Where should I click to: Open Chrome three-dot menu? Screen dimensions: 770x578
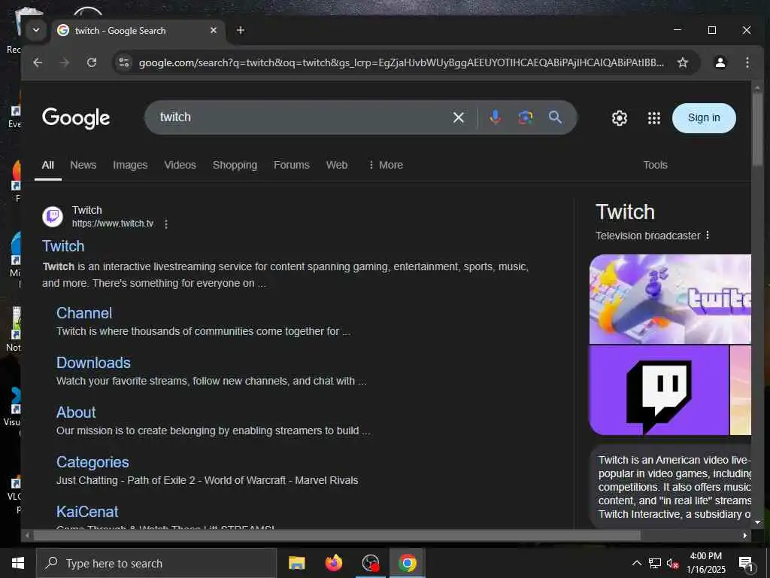pos(747,62)
